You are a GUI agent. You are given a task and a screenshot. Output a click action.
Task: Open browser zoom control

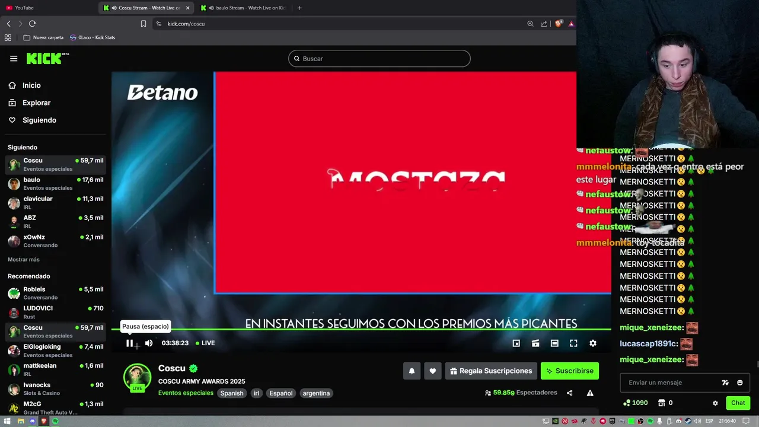(x=530, y=24)
